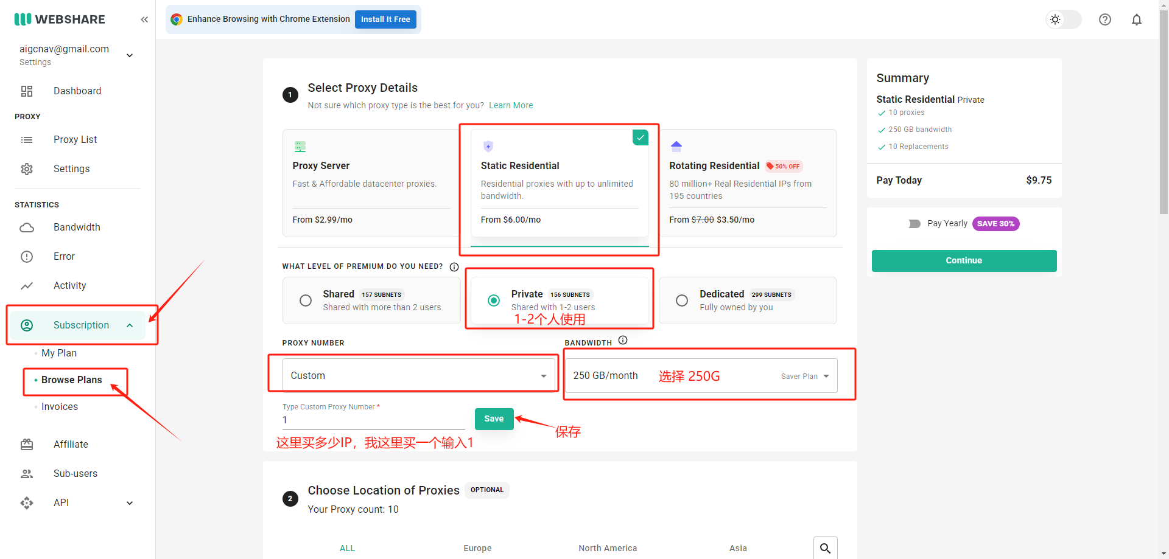The width and height of the screenshot is (1169, 559).
Task: Select the Europe location tab
Action: 477,548
